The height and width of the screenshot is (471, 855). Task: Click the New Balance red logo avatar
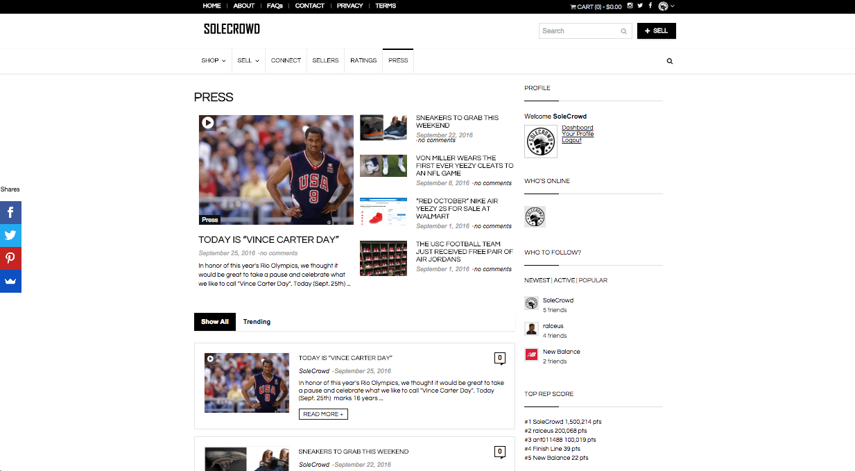tap(532, 354)
